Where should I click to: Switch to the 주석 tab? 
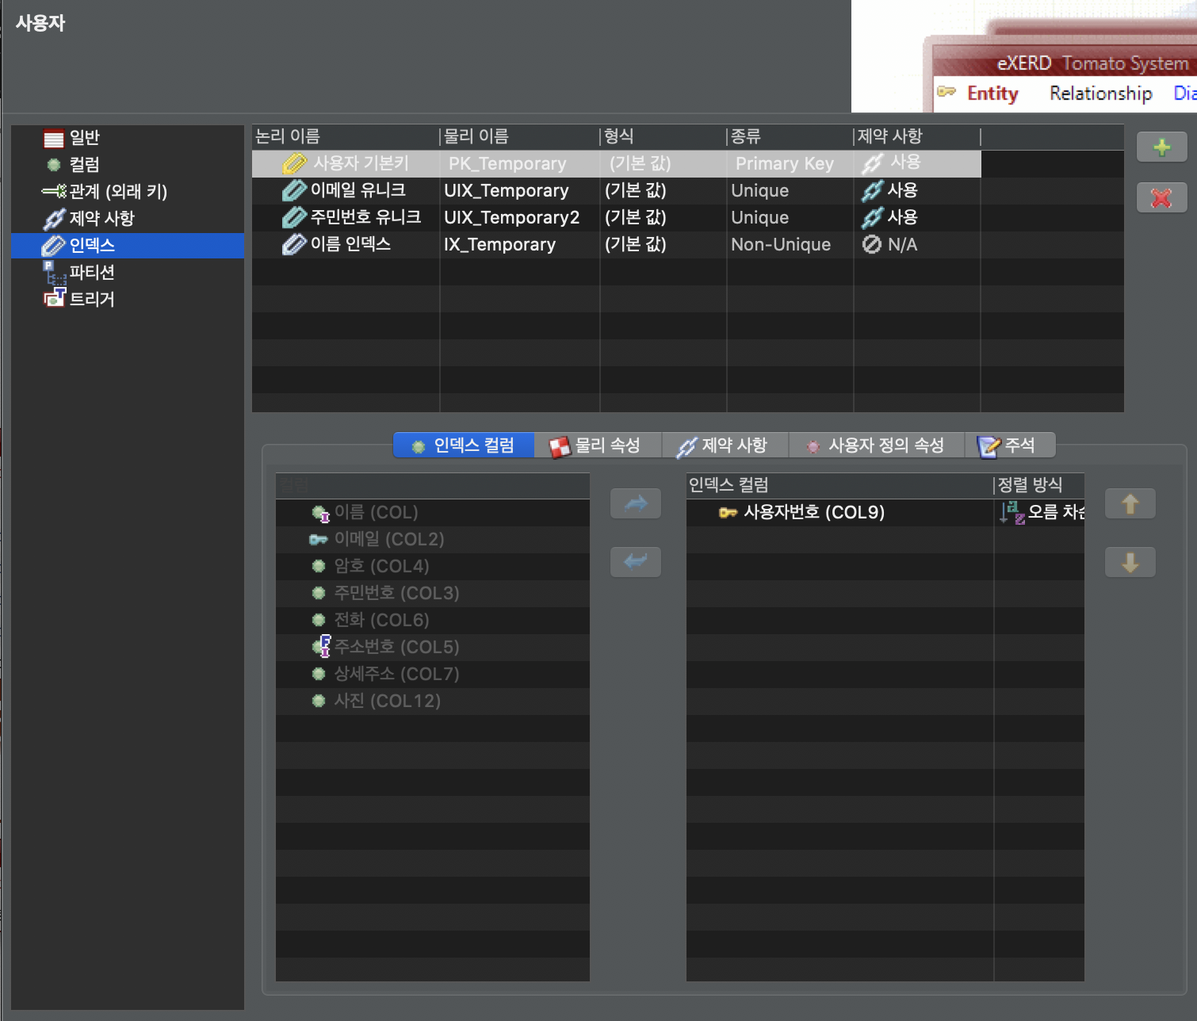1019,445
